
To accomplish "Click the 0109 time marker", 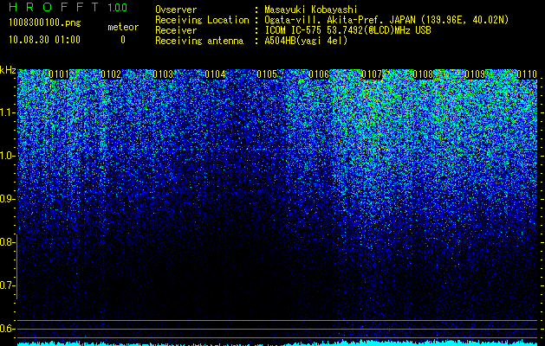I will [x=475, y=74].
